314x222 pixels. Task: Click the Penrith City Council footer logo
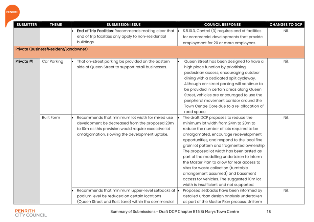coord(31,213)
